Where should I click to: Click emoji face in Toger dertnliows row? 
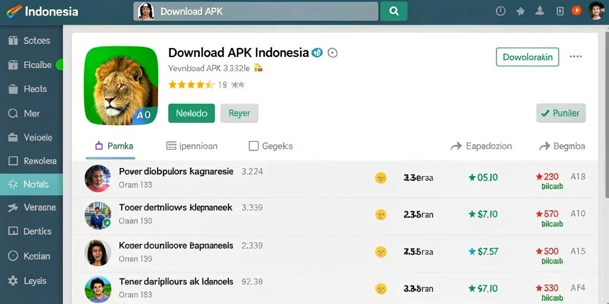coord(381,214)
